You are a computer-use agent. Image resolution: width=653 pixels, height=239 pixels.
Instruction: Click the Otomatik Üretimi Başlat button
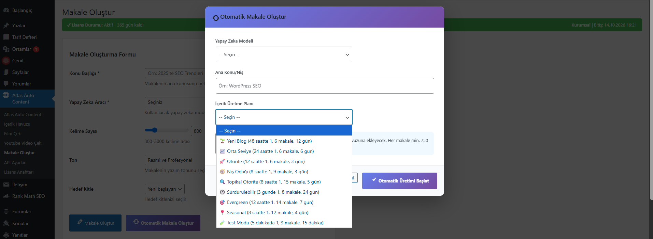399,181
